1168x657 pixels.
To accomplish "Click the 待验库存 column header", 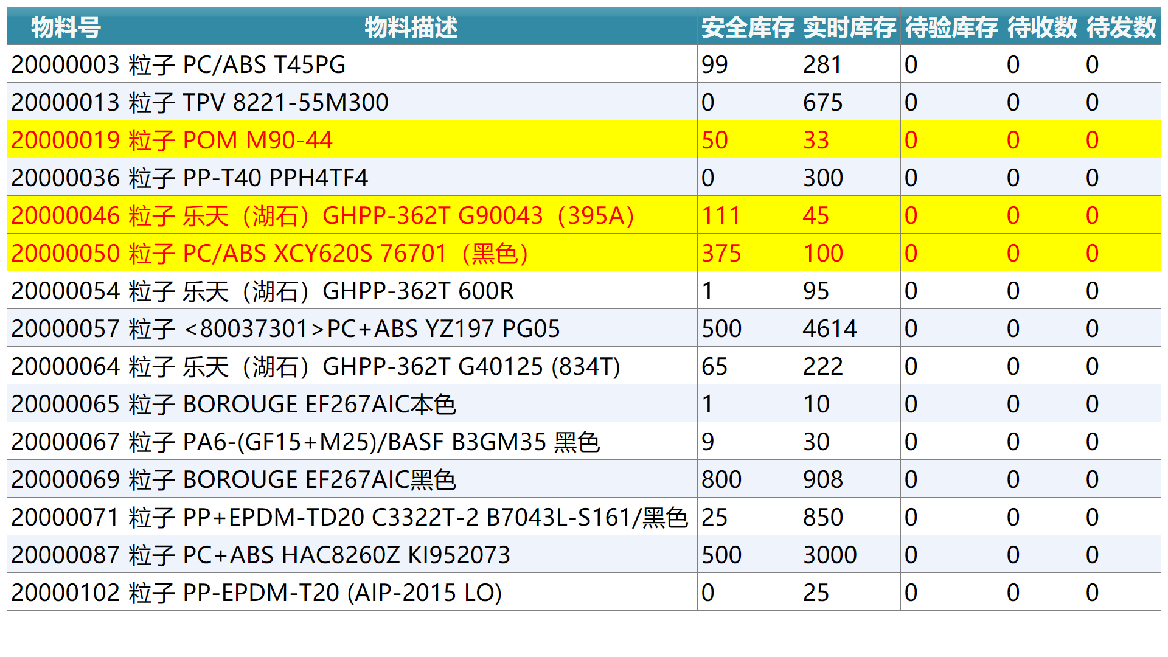I will (951, 27).
